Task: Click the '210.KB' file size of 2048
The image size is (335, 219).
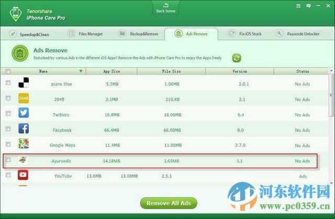Action: tap(172, 100)
